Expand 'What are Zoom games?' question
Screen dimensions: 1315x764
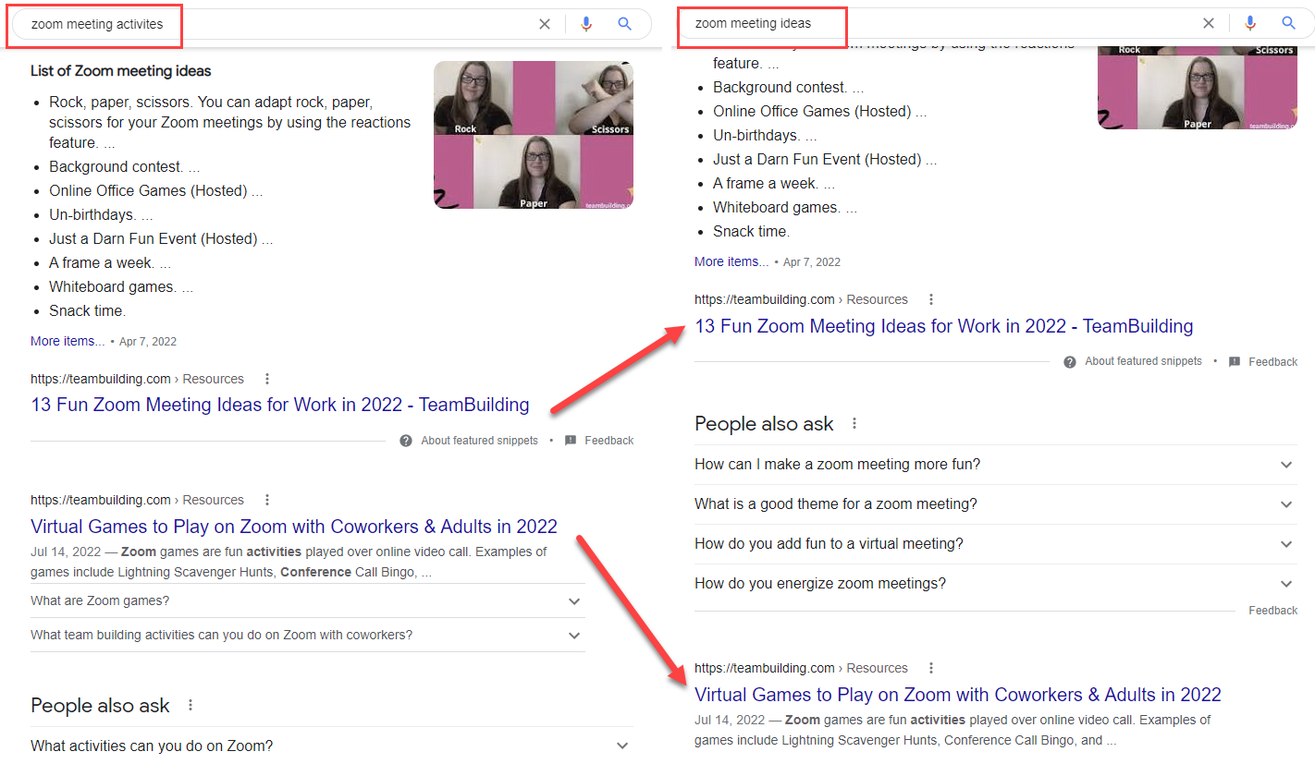[x=308, y=600]
